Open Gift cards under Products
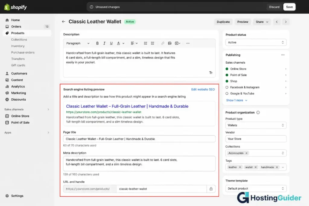The height and width of the screenshot is (206, 309). 18,65
